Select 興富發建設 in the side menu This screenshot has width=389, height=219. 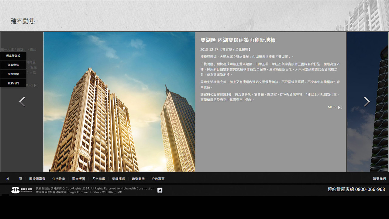[x=13, y=56]
